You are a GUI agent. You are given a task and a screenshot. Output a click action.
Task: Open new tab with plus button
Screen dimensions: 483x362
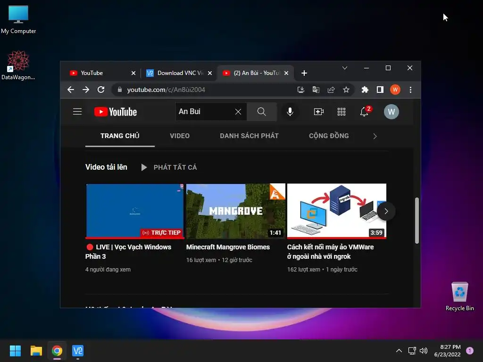[x=304, y=73]
